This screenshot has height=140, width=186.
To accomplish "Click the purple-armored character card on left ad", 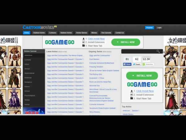I will pos(14,99).
